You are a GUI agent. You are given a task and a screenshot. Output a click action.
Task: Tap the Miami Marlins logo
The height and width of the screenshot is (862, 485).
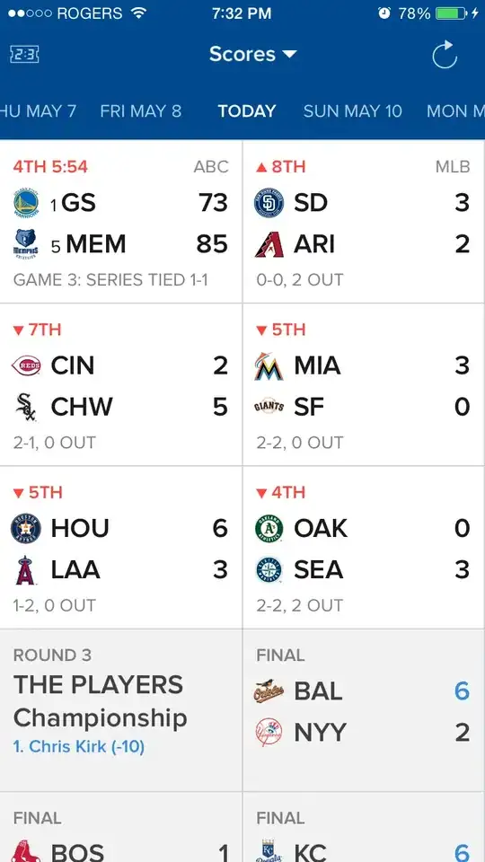tap(269, 366)
